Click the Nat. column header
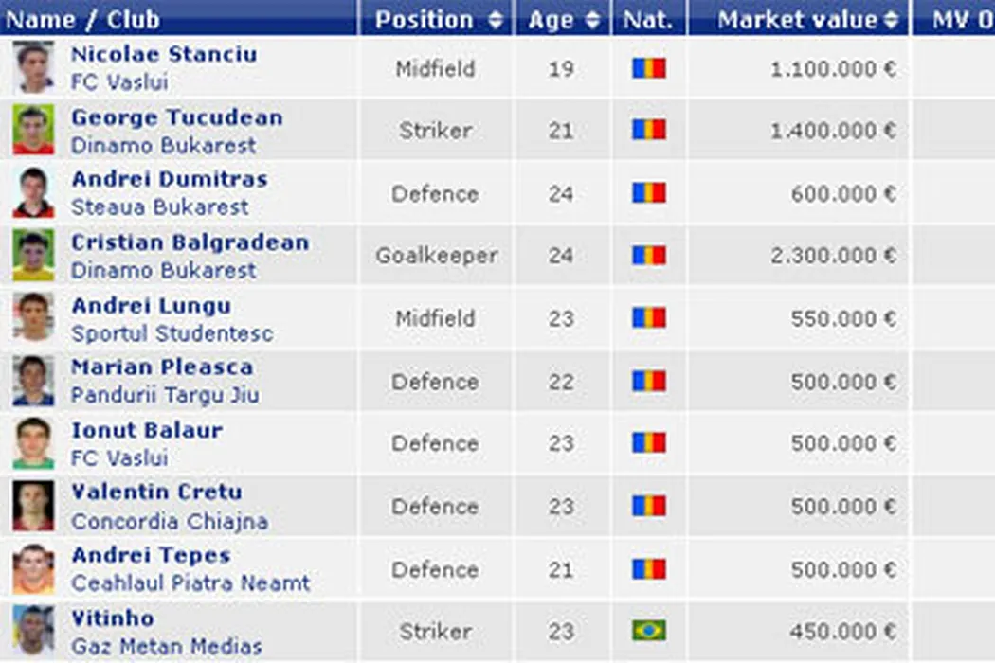Viewport: 995px width, 663px height. [648, 20]
